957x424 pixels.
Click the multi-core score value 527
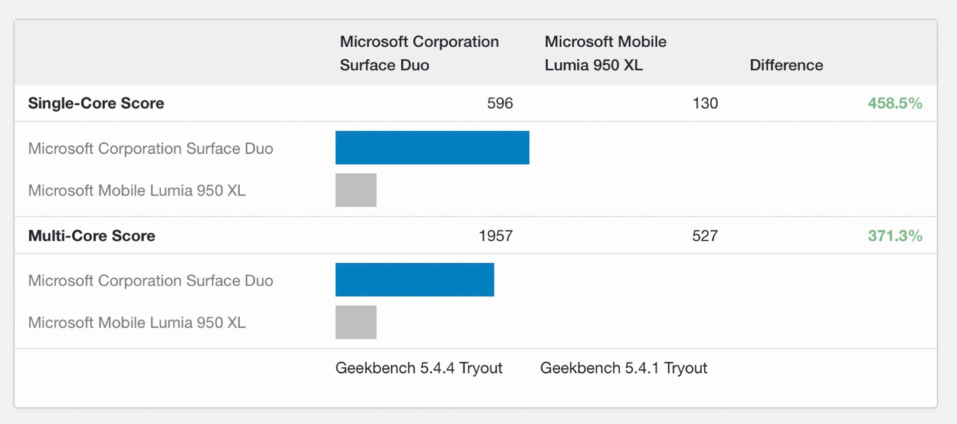[705, 235]
